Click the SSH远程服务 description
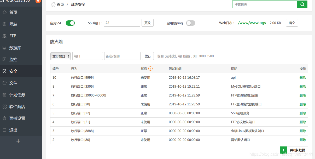 coord(240,113)
